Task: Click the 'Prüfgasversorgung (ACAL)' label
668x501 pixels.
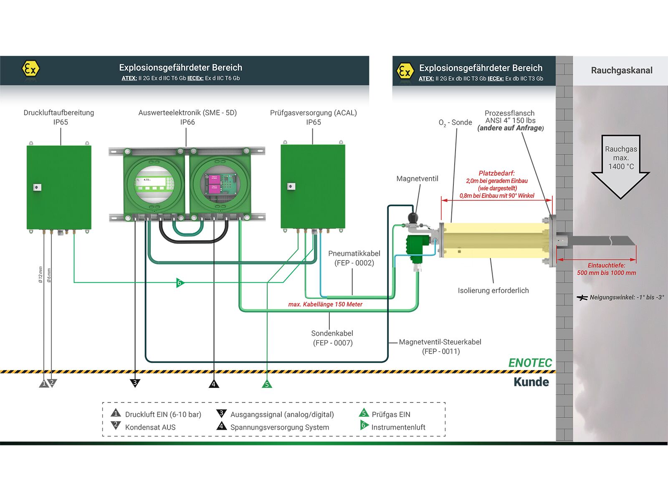Action: point(313,113)
